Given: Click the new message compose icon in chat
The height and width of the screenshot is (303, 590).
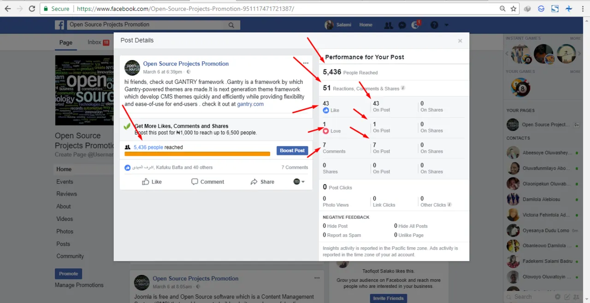Looking at the screenshot, I should 567,297.
